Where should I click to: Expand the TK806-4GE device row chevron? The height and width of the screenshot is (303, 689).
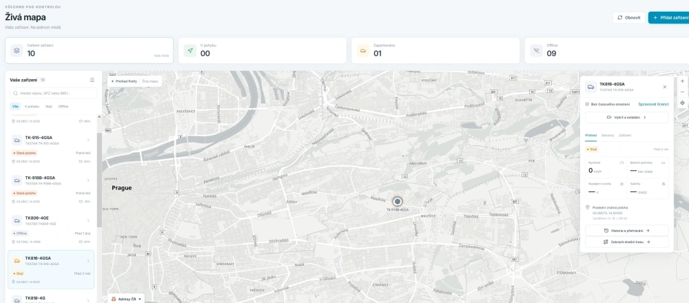88,220
